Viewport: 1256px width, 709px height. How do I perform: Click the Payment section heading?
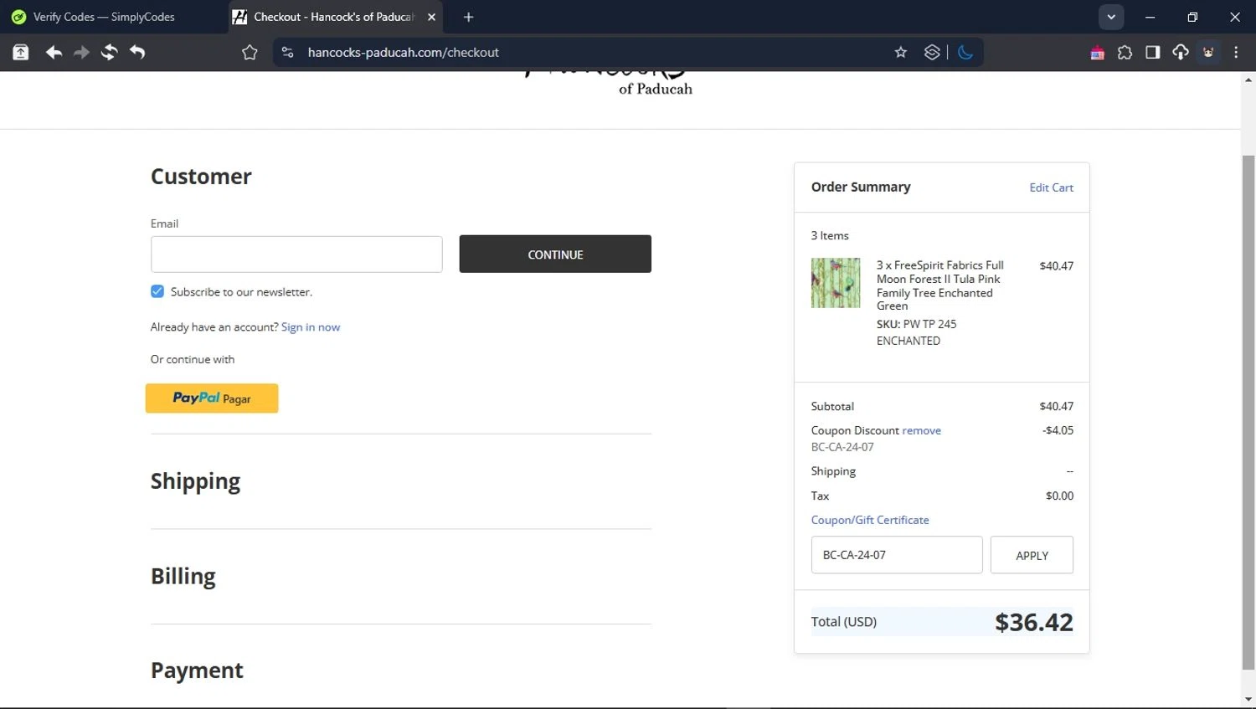pyautogui.click(x=197, y=670)
